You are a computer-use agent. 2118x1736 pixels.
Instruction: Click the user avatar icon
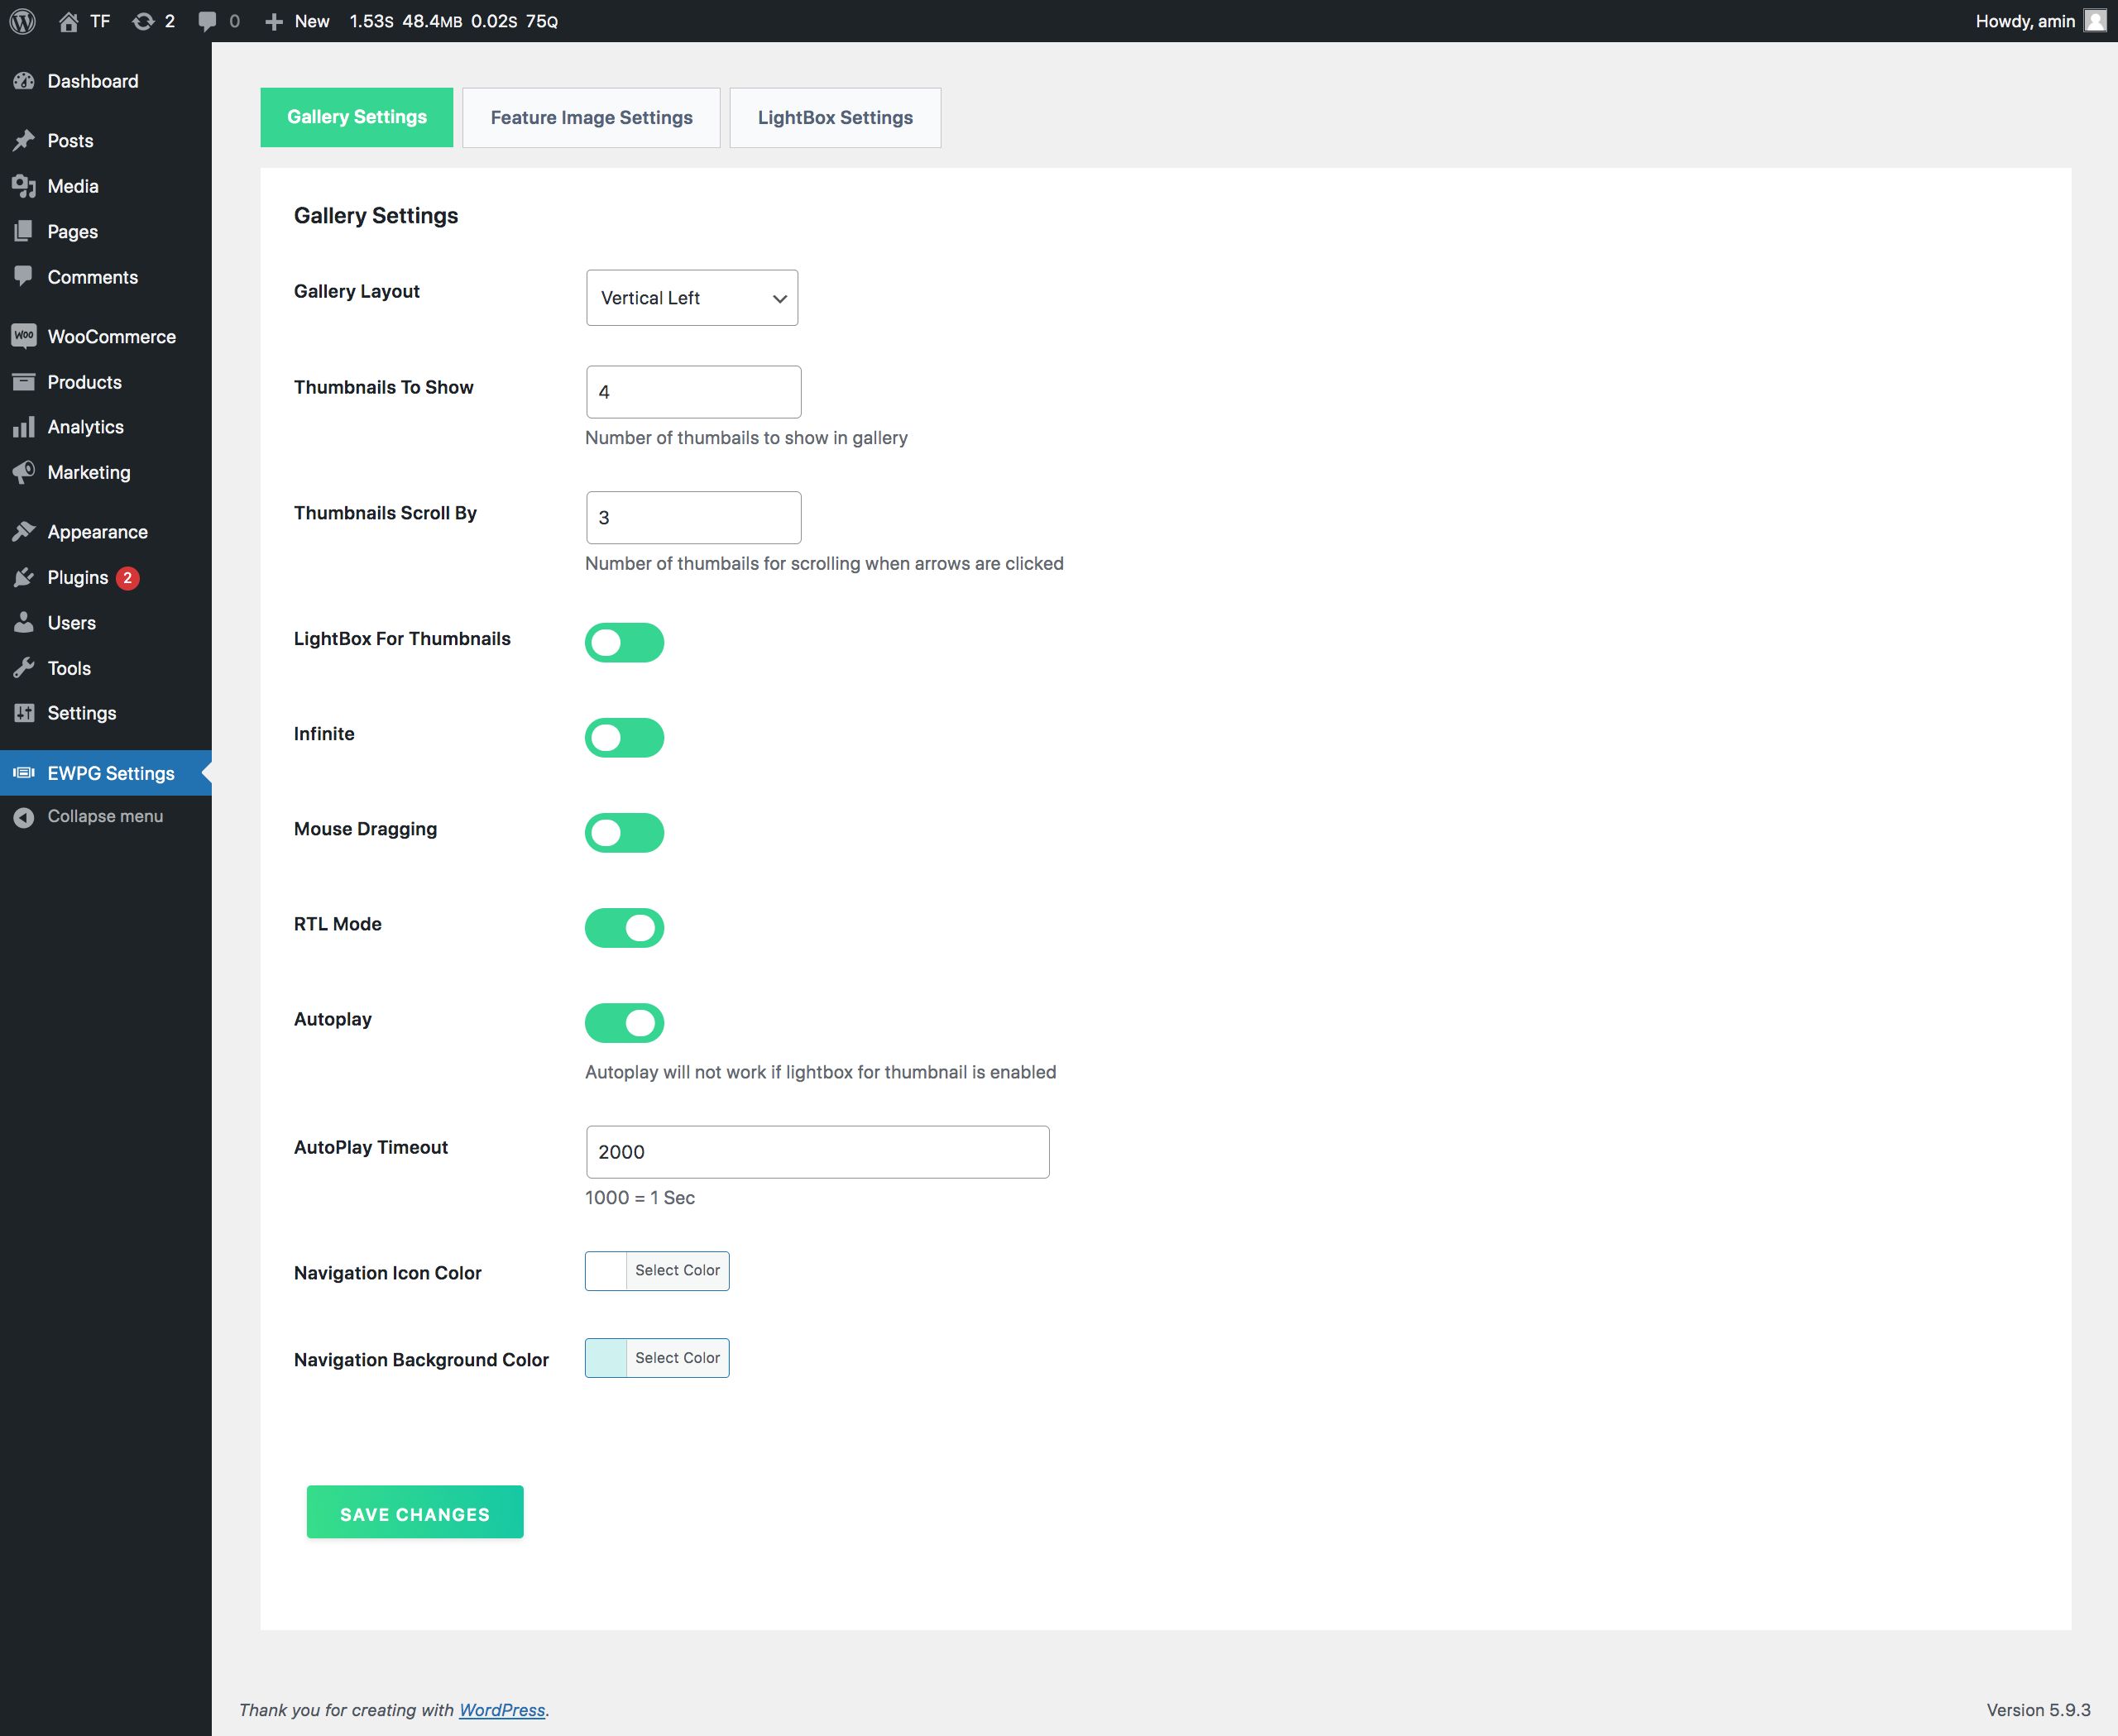[x=2095, y=21]
